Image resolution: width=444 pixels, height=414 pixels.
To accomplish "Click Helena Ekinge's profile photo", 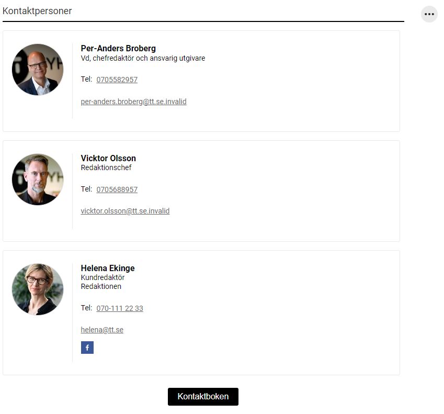I will tap(38, 289).
